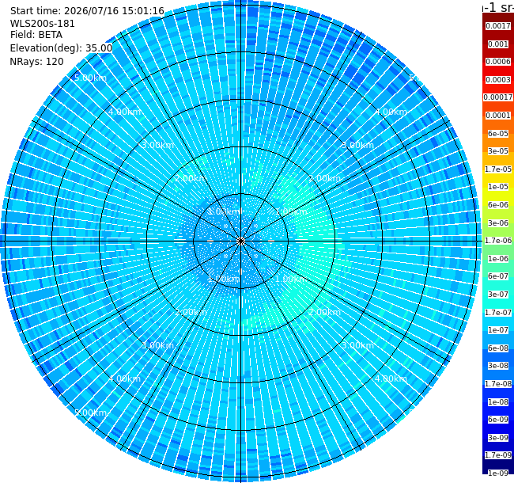Click the upper-left 5.00km range label
Screen dimensions: 514x483
coord(90,78)
